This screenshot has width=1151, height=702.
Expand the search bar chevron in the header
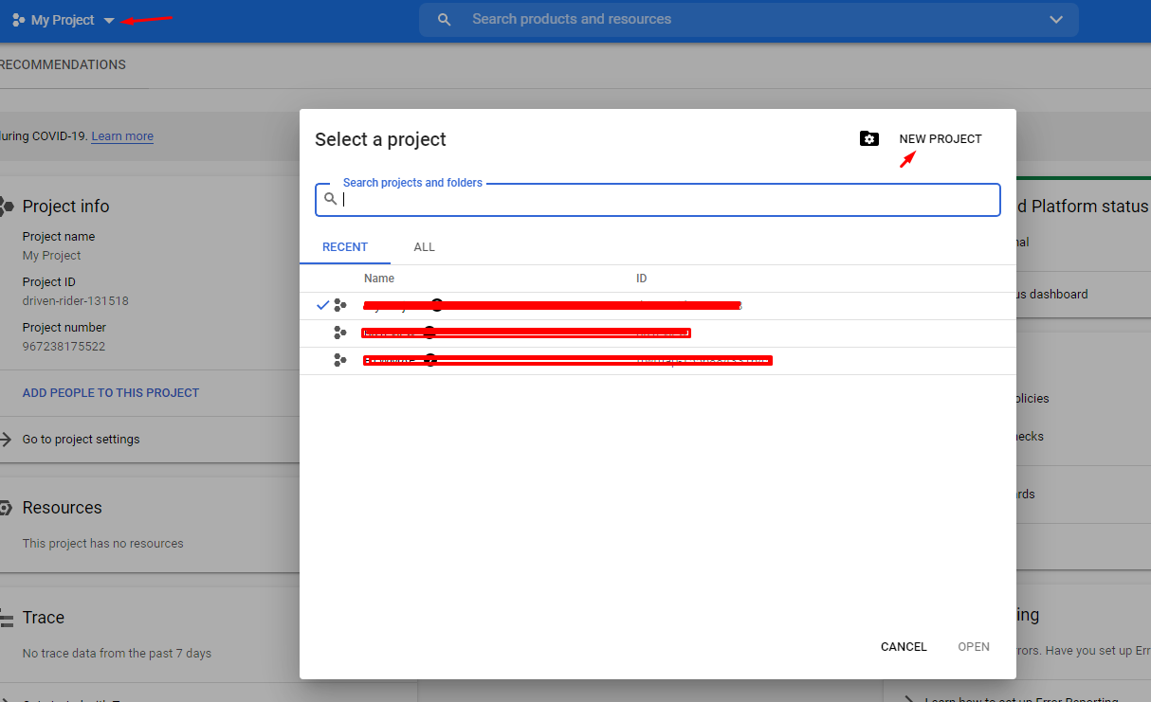pyautogui.click(x=1055, y=19)
